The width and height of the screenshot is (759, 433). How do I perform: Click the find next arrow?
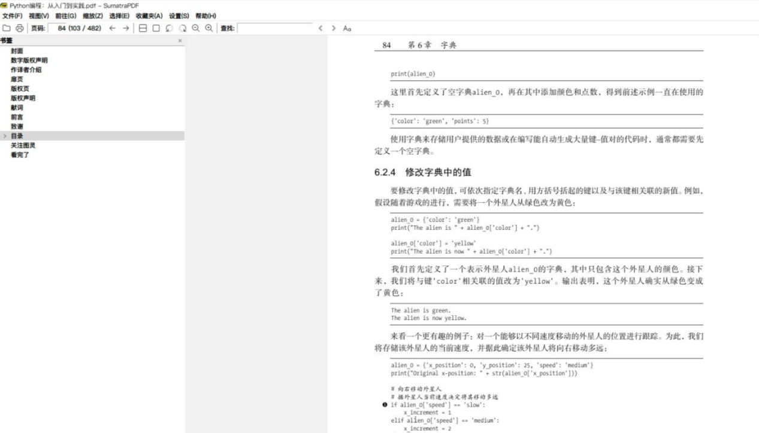pos(334,28)
